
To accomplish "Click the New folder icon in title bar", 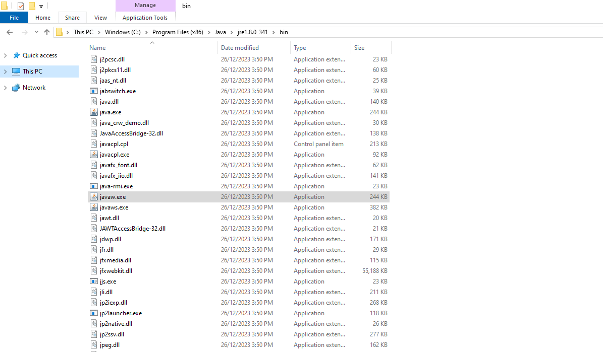I will pyautogui.click(x=32, y=6).
